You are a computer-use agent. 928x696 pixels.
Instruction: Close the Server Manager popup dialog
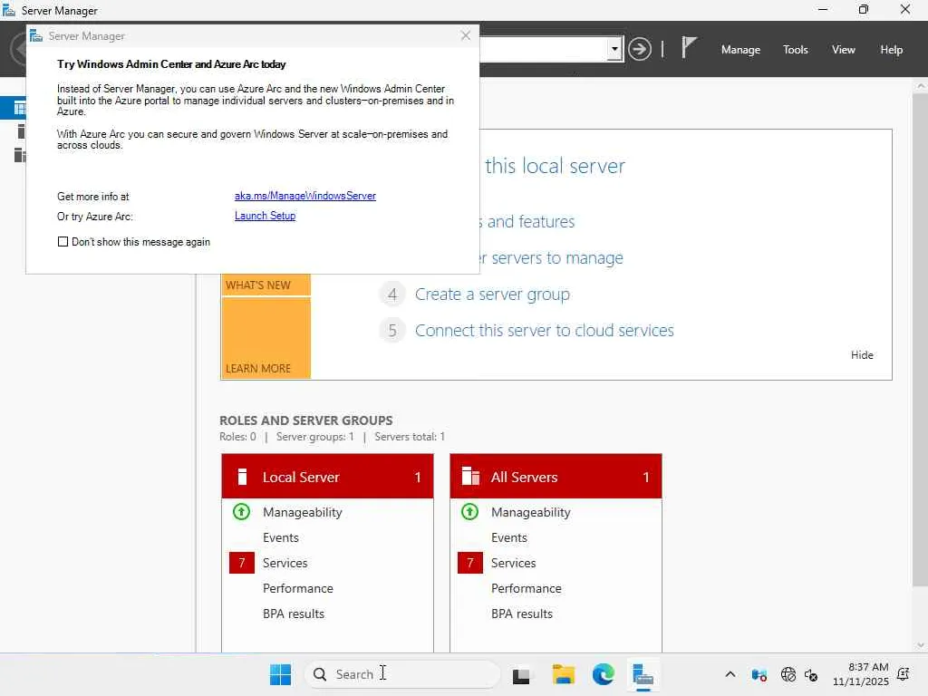[466, 35]
